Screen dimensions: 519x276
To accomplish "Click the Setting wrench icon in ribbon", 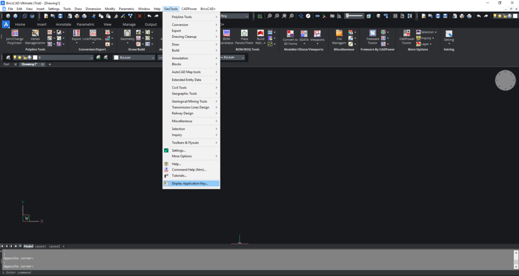I will pyautogui.click(x=449, y=34).
